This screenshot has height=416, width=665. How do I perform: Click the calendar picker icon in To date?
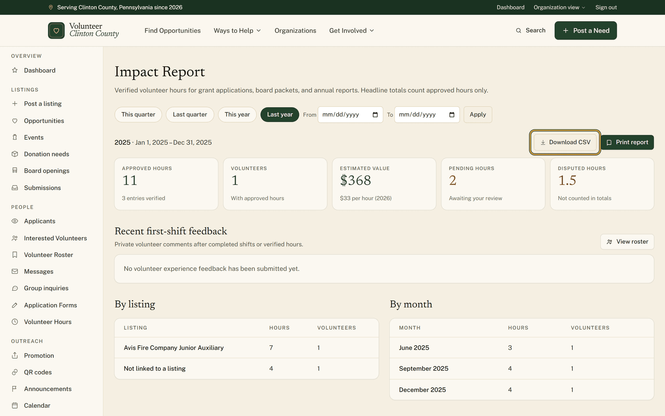[452, 115]
